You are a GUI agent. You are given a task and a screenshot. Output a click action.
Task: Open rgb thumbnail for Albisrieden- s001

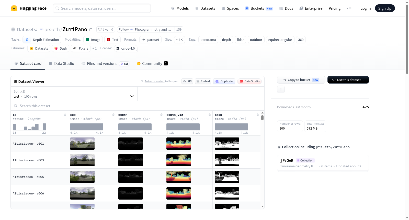82,144
